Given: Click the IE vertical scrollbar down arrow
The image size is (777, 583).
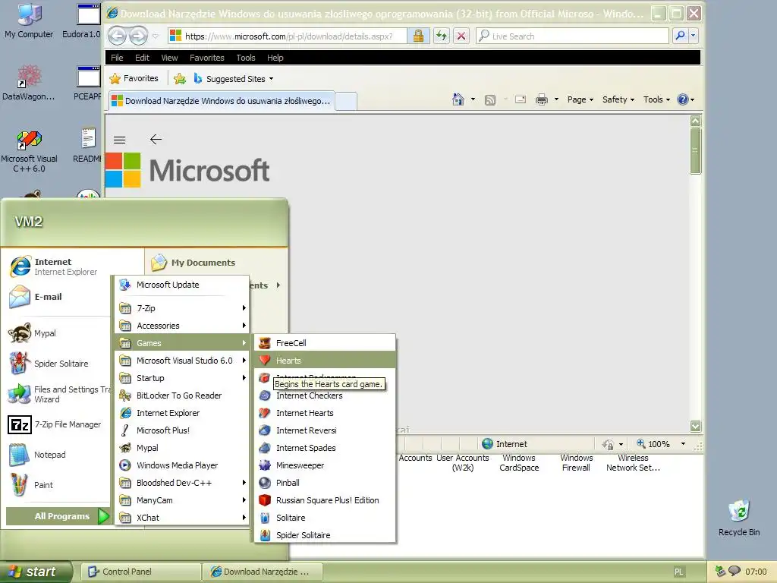Looking at the screenshot, I should pyautogui.click(x=696, y=426).
